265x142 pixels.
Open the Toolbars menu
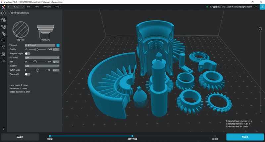click(x=47, y=7)
